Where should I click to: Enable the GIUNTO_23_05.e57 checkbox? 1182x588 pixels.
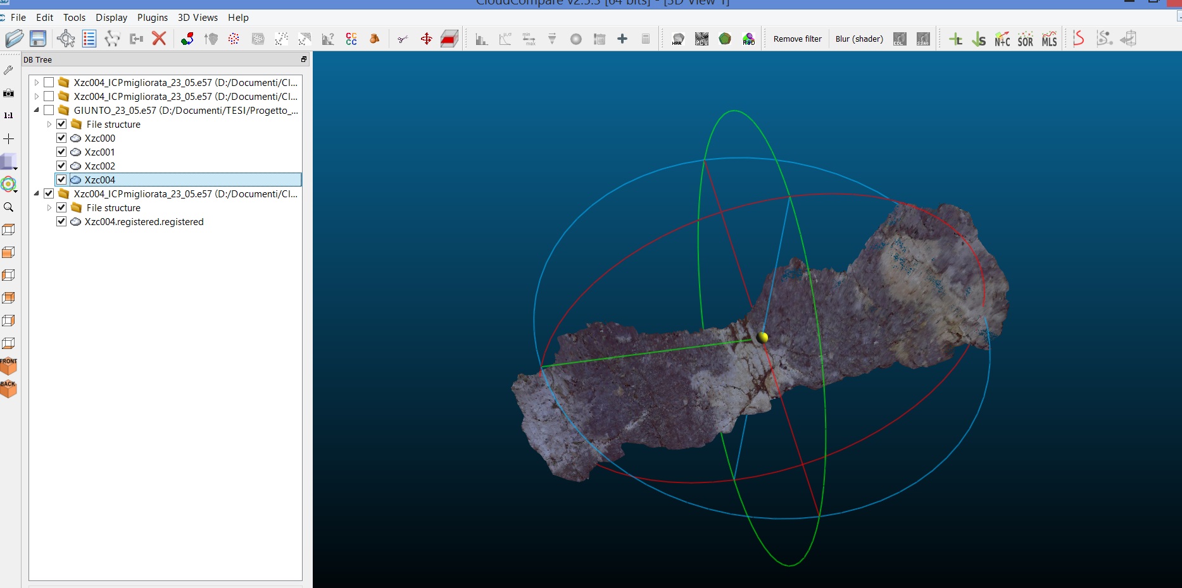tap(49, 110)
